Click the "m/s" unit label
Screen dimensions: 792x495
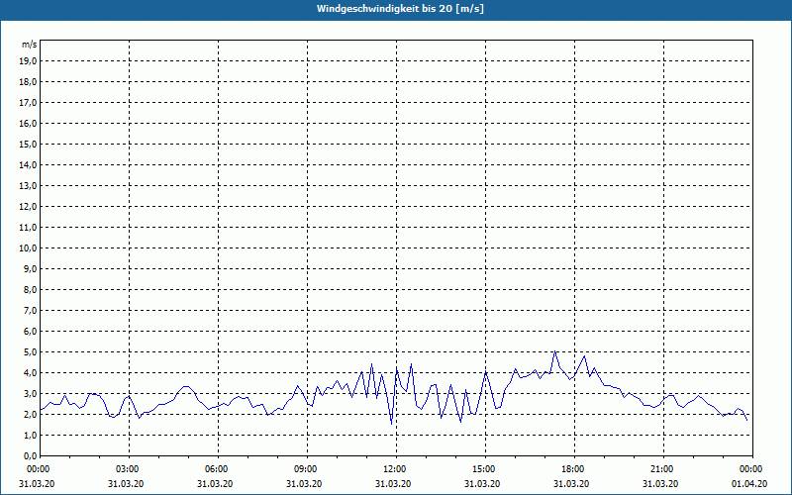30,45
